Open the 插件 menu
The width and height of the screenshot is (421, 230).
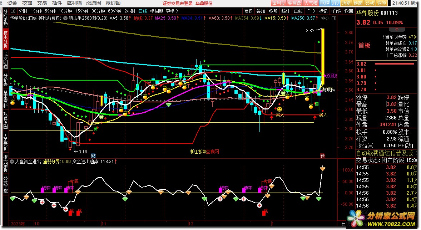(57, 3)
